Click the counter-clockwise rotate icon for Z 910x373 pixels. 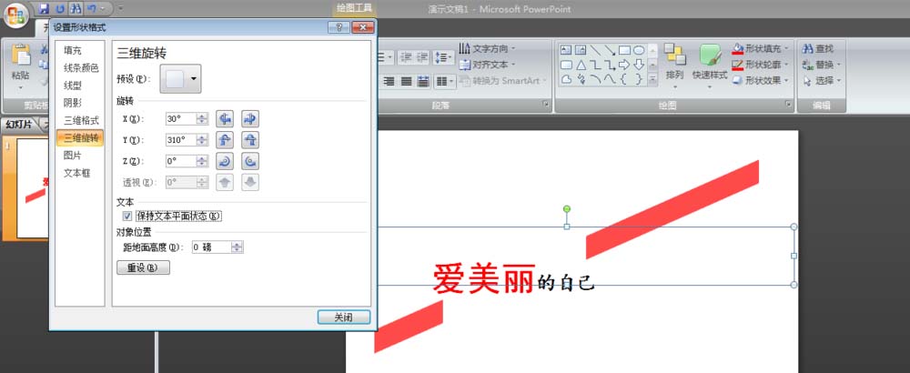pyautogui.click(x=250, y=161)
